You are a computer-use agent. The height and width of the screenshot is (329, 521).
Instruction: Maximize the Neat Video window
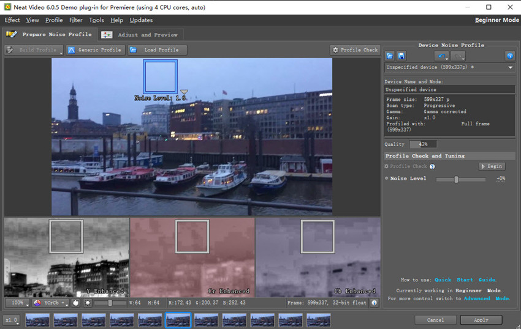point(489,7)
